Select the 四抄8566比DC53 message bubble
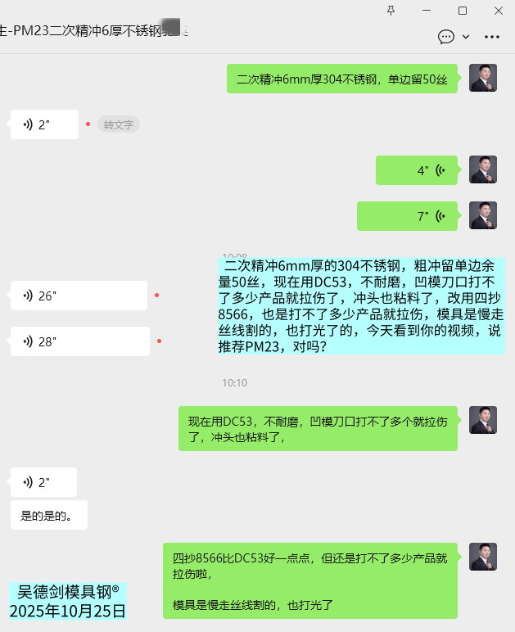 310,580
